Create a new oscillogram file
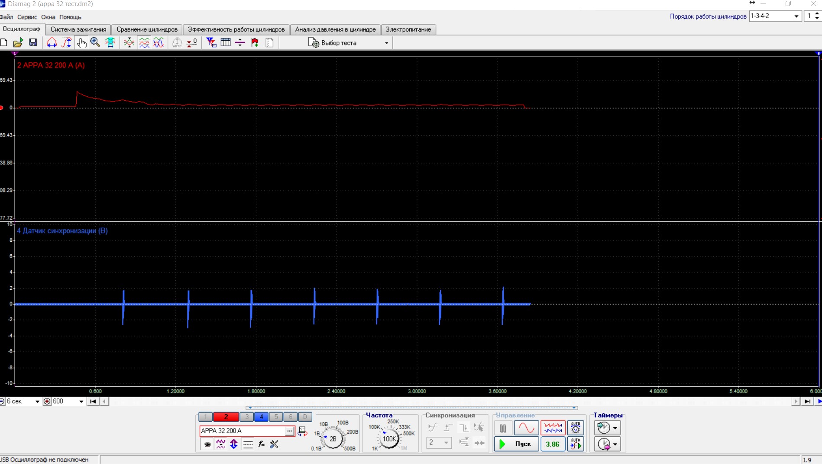 click(x=4, y=42)
